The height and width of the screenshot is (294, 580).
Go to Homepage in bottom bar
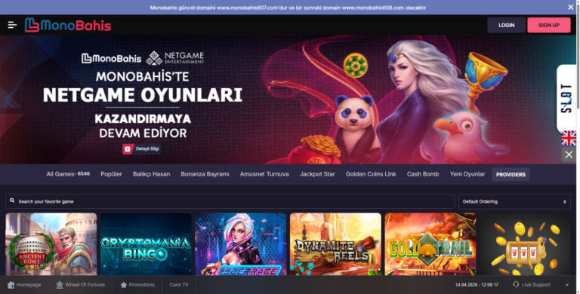point(24,285)
